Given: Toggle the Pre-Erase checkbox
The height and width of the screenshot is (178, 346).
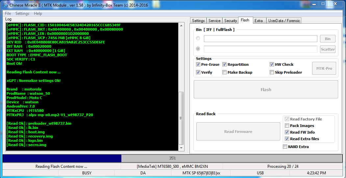Looking at the screenshot, I should pos(198,64).
